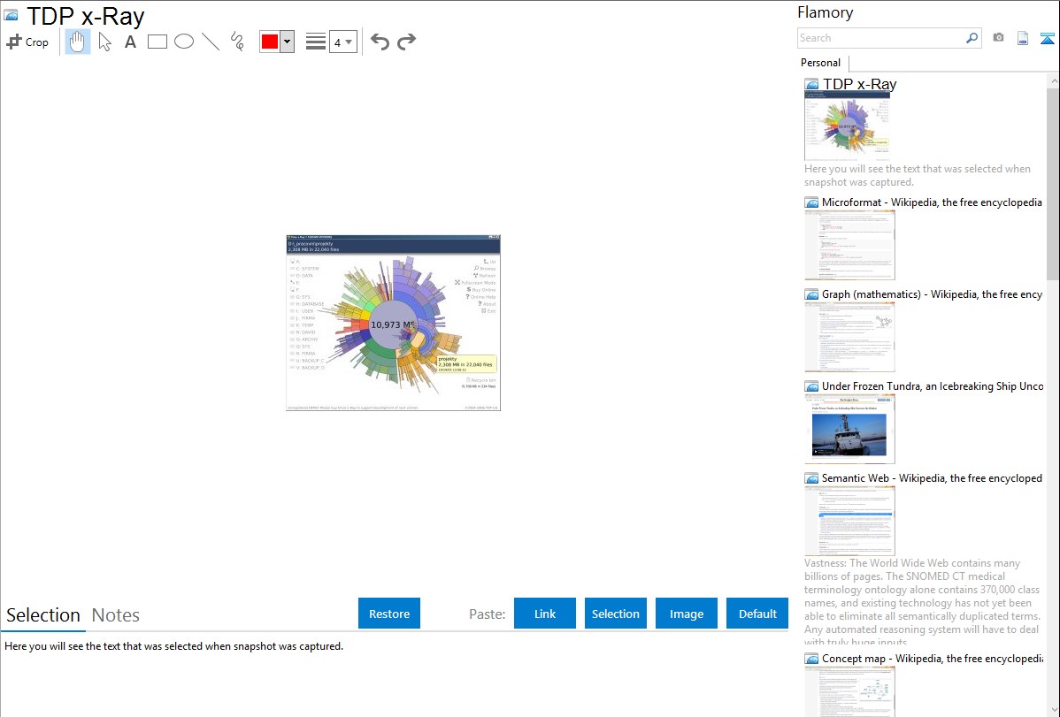Select the straight line tool
This screenshot has height=717, width=1060.
[211, 42]
